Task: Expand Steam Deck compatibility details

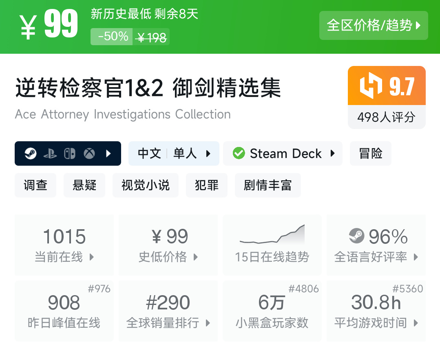Action: point(283,153)
